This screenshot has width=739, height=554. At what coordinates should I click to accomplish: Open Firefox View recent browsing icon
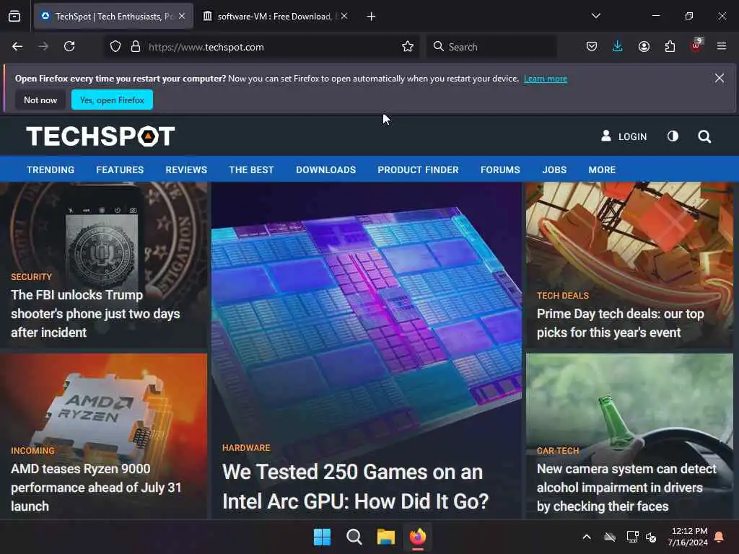click(x=14, y=17)
